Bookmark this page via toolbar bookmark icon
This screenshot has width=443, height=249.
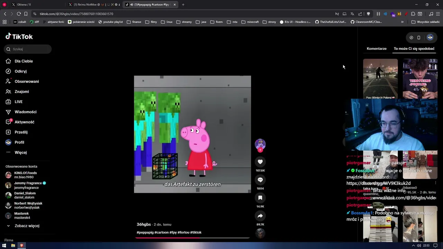[26, 14]
